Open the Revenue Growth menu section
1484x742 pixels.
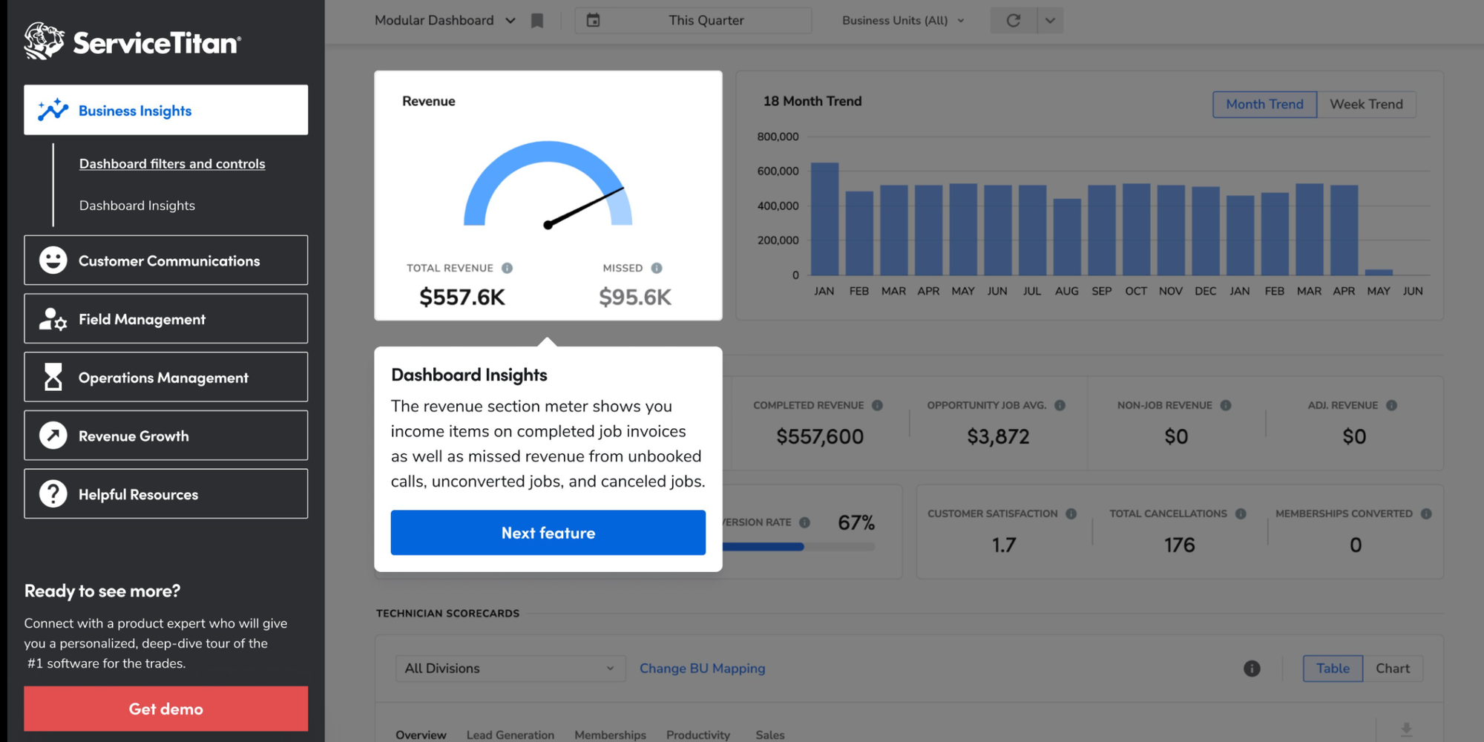point(166,436)
